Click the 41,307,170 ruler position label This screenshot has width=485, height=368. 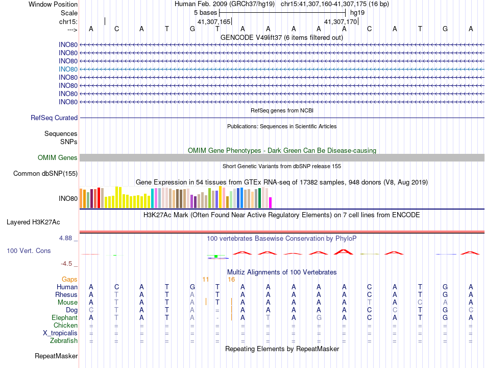(x=341, y=21)
